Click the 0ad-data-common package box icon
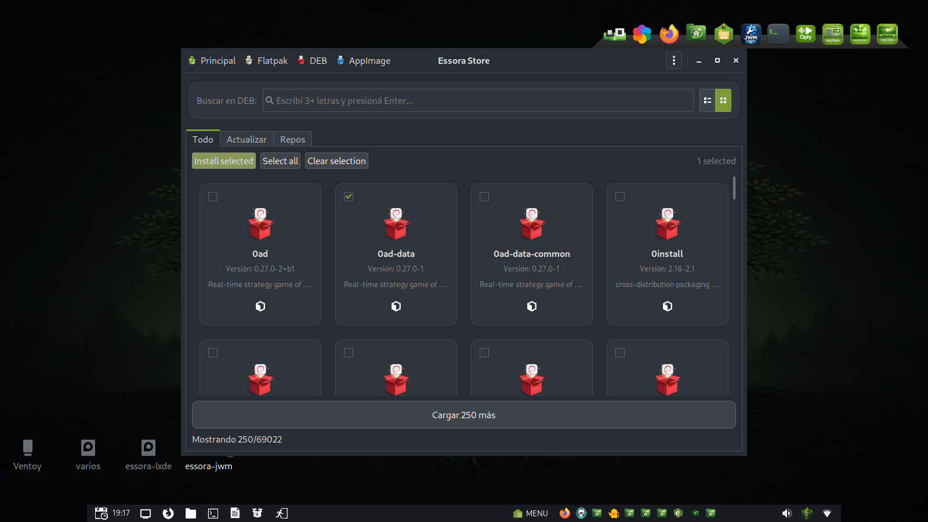Image resolution: width=928 pixels, height=522 pixels. (x=532, y=224)
